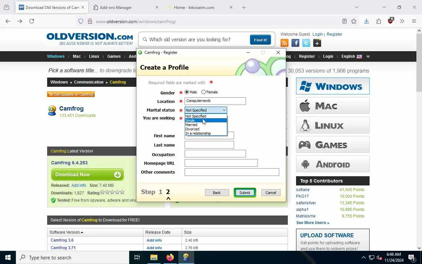Open the Facebook icon in header

pos(295,43)
